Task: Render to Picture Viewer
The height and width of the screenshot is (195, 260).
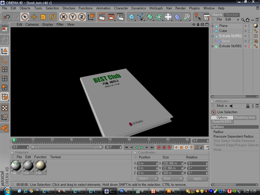Action: pos(111,17)
